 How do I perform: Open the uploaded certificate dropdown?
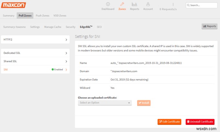[x=105, y=103]
